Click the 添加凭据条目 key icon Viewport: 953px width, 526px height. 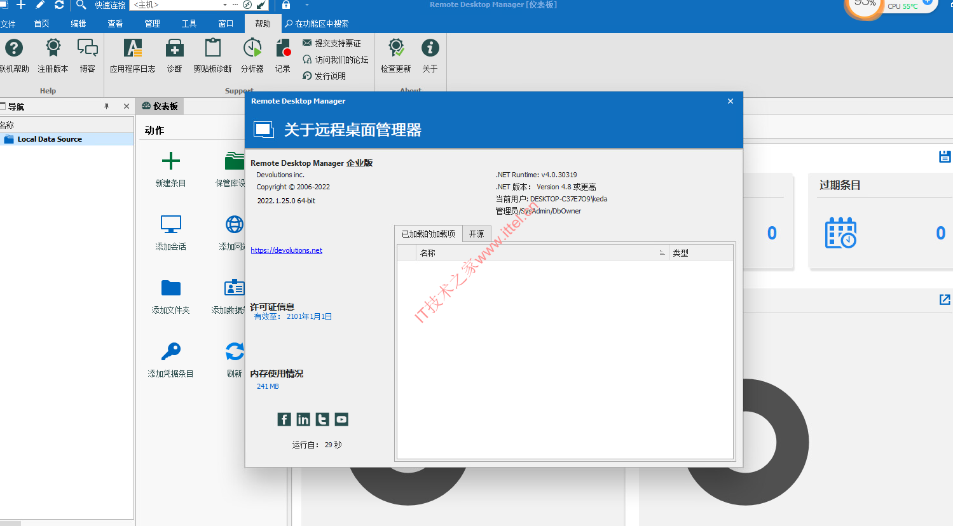point(171,351)
